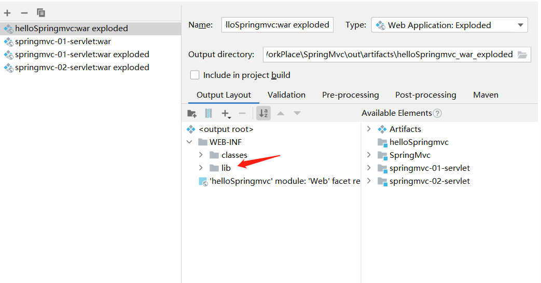Open the Add Copy Of dropdown in layout toolbar

tap(226, 113)
